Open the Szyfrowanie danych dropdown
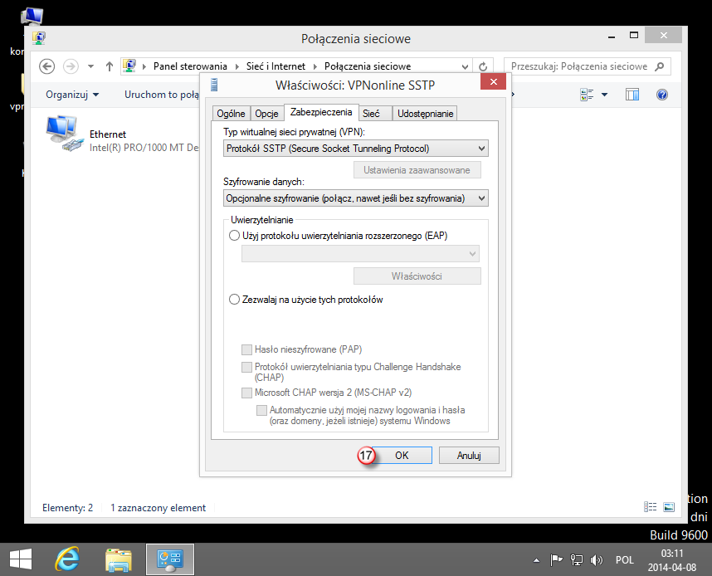 coord(356,198)
